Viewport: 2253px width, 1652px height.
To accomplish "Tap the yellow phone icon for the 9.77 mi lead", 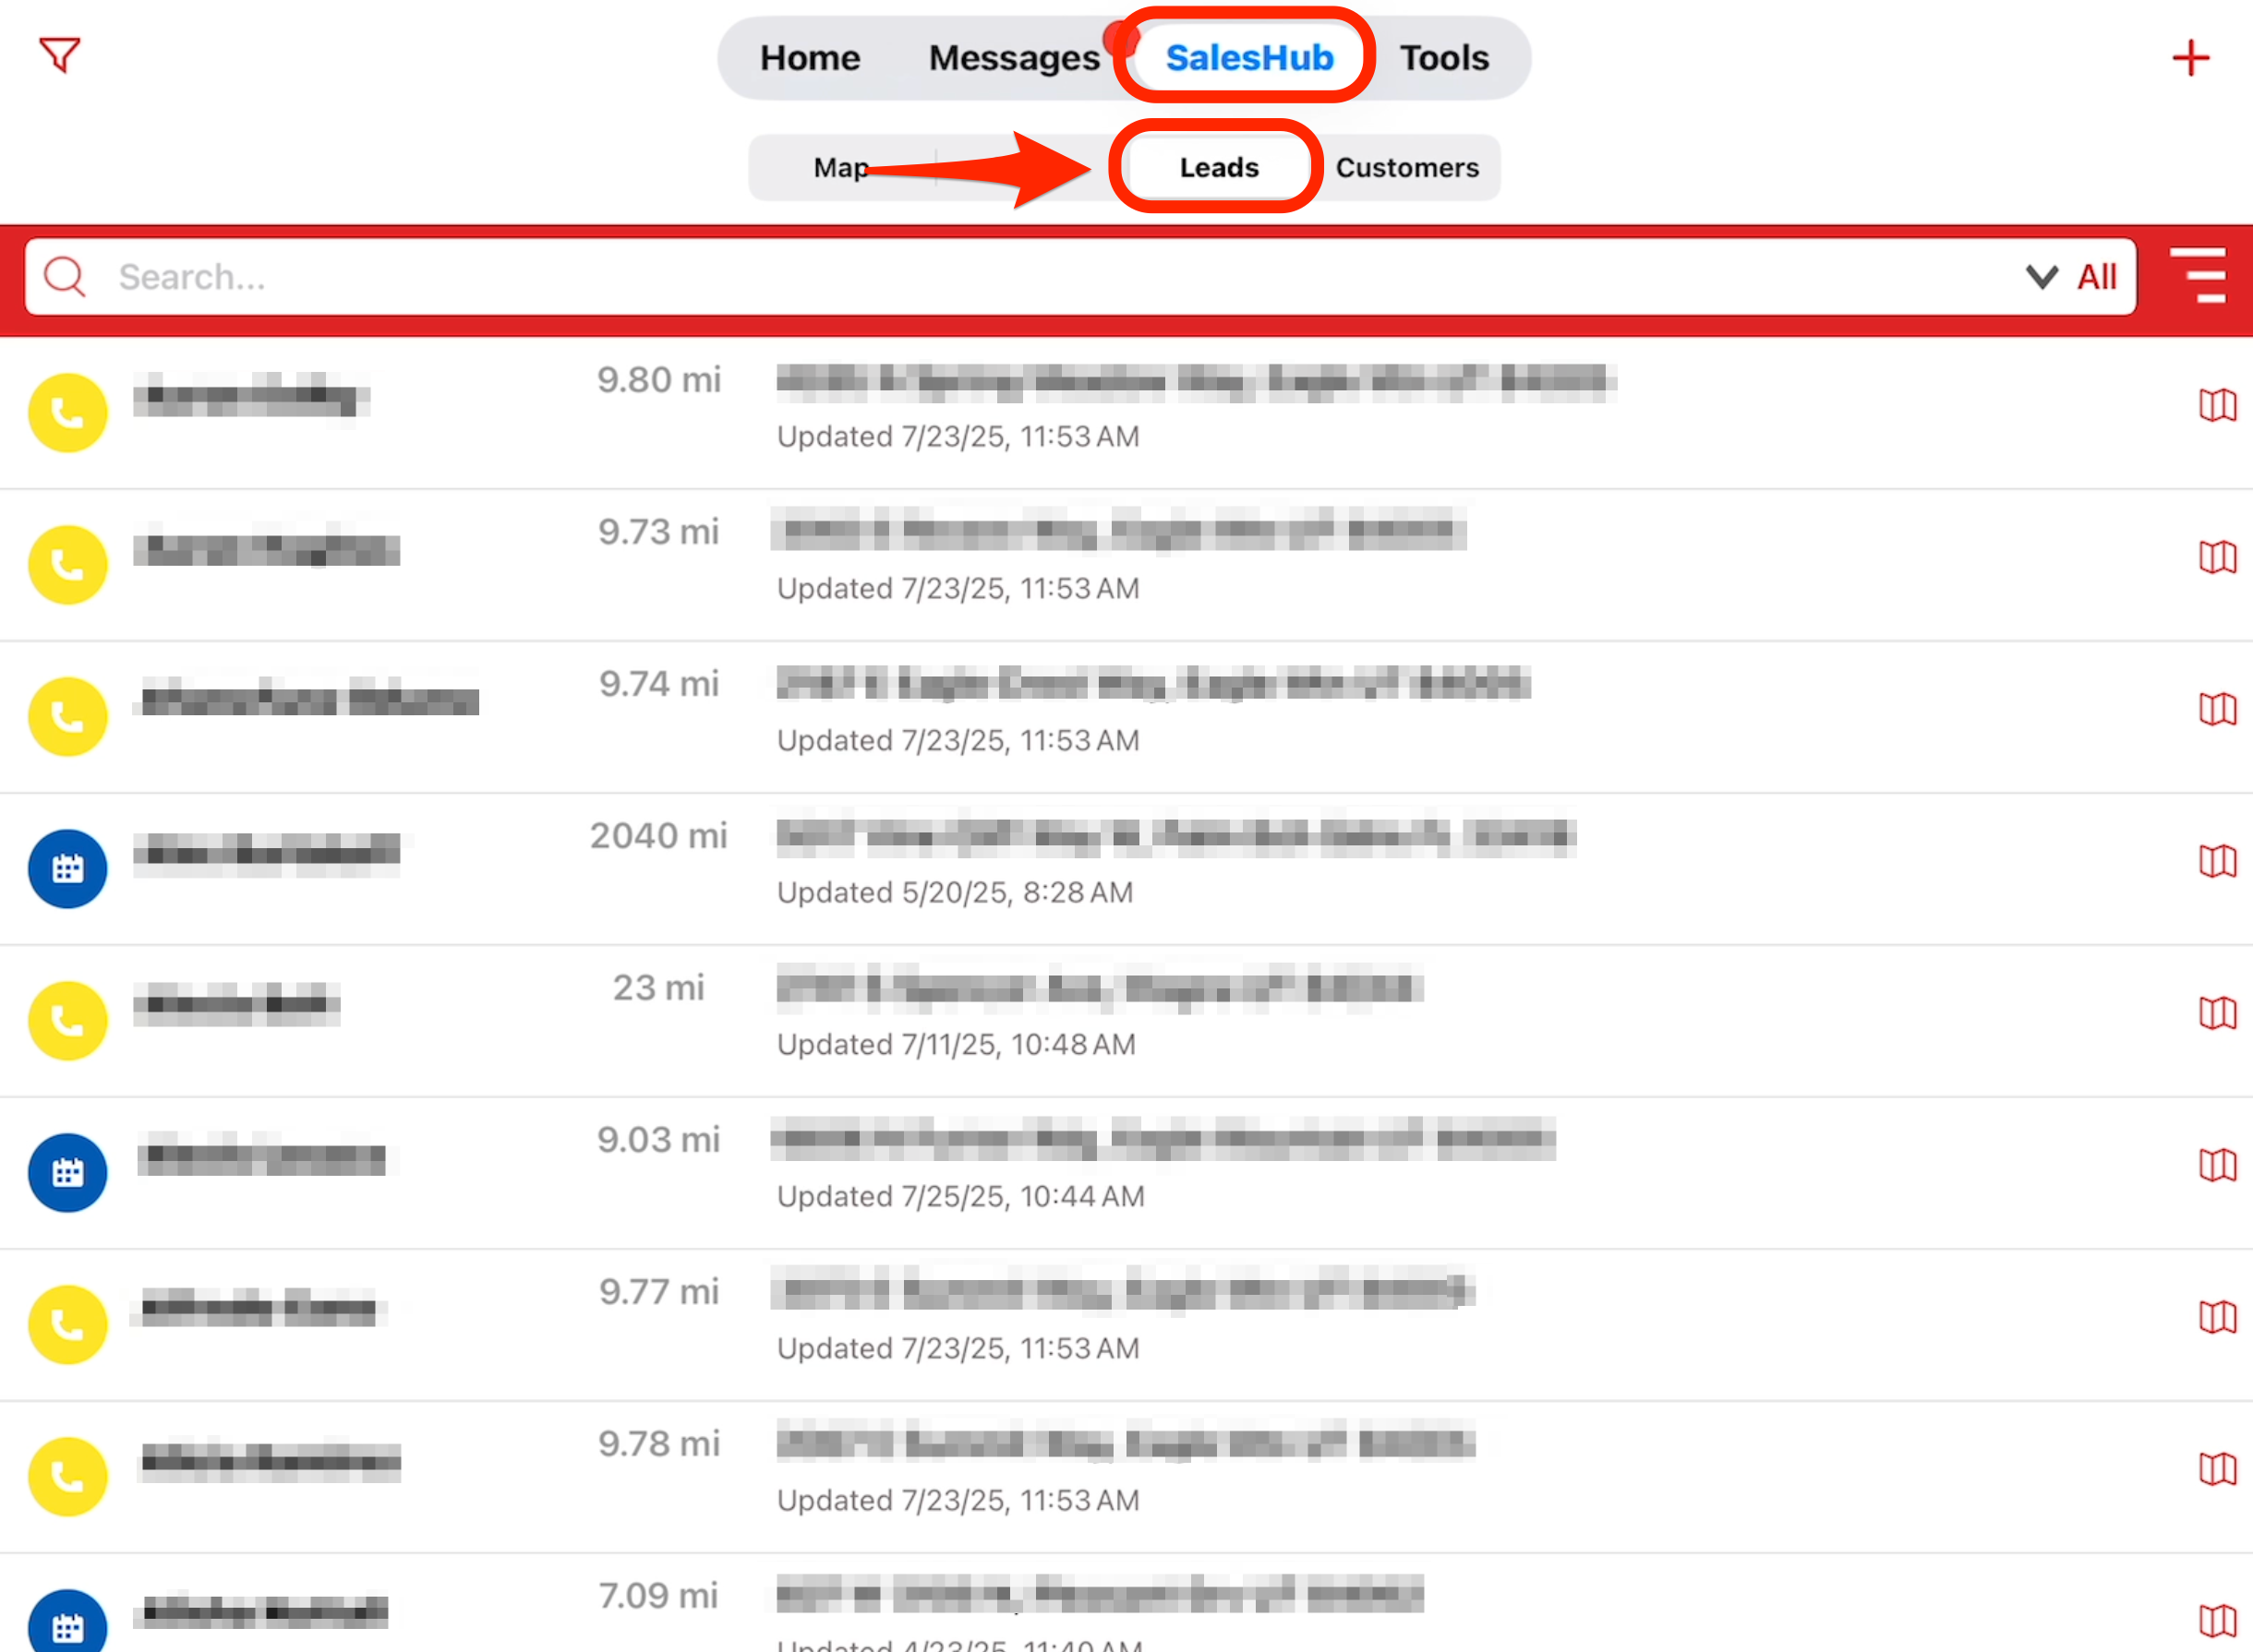I will 68,1325.
